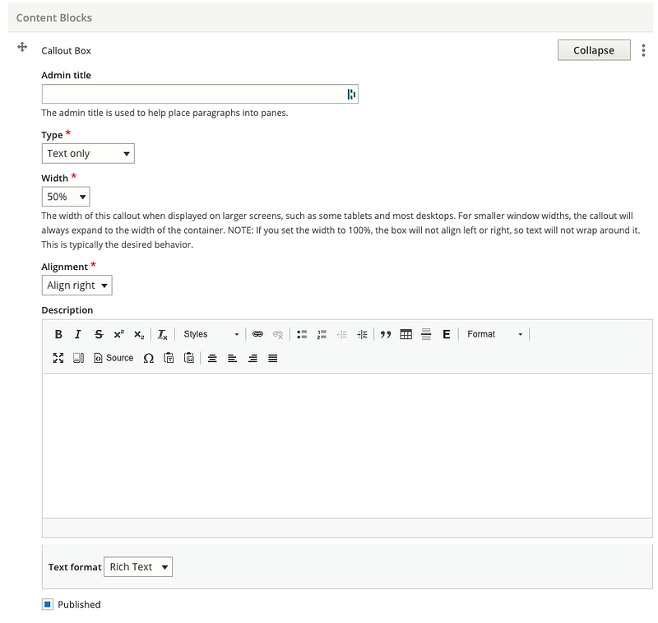Open the three-dot more actions menu
This screenshot has height=623, width=658.
(x=643, y=50)
